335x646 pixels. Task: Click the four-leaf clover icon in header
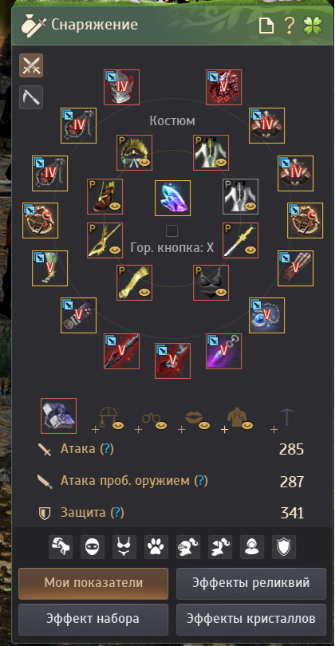coord(313,26)
